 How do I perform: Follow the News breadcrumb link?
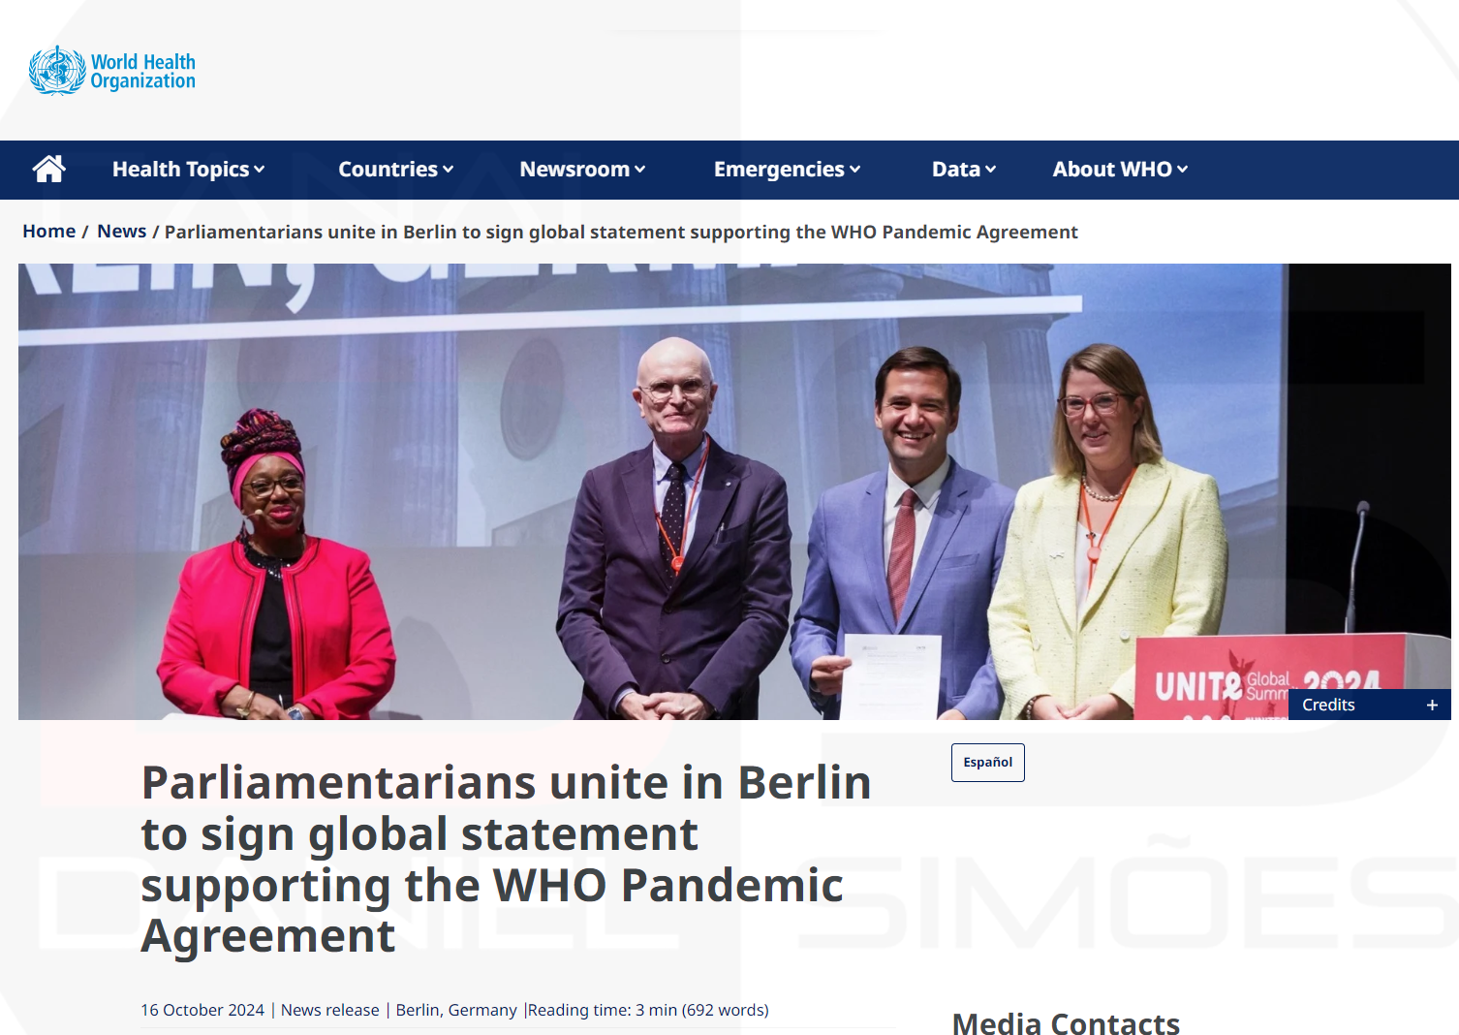121,232
